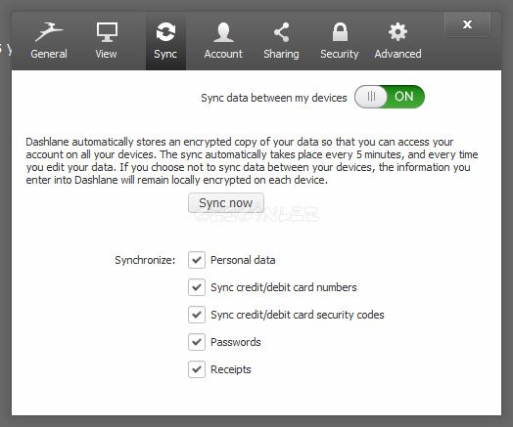
Task: Open the View preferences tab
Action: point(107,41)
